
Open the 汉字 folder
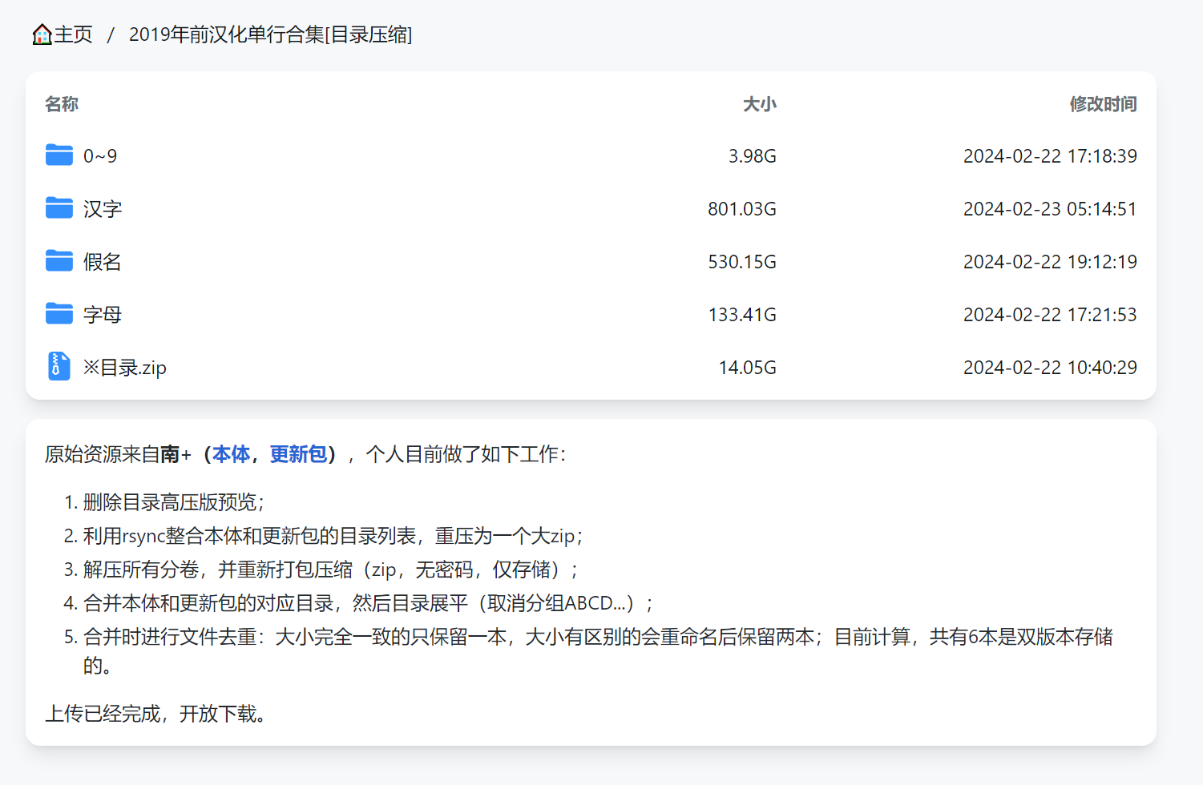point(103,209)
